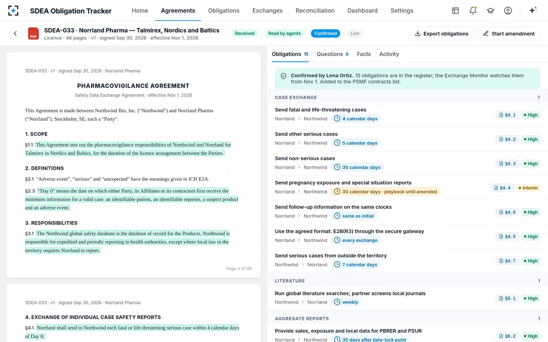
Task: Open the sparkle AI assistant icon
Action: pos(533,10)
